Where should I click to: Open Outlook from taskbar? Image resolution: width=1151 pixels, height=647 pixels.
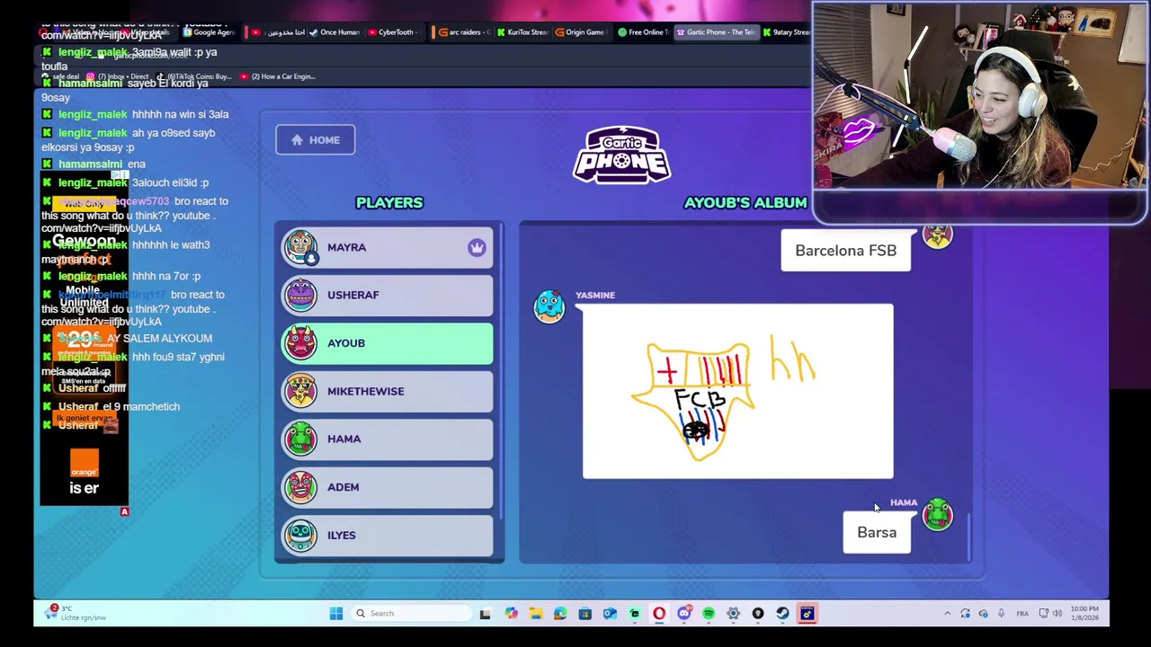coord(610,614)
